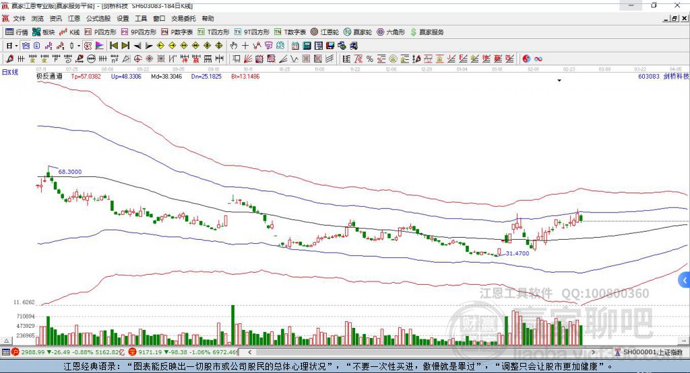This screenshot has width=690, height=373.
Task: Select the red pencil drawing tool
Action: coord(9,59)
